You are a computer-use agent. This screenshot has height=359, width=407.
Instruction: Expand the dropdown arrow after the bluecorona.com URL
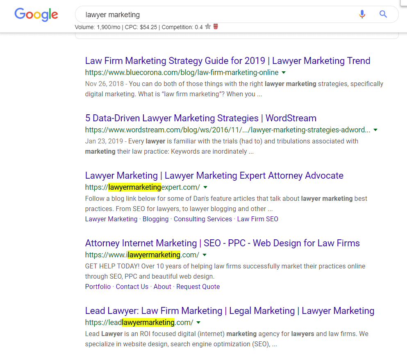(284, 73)
